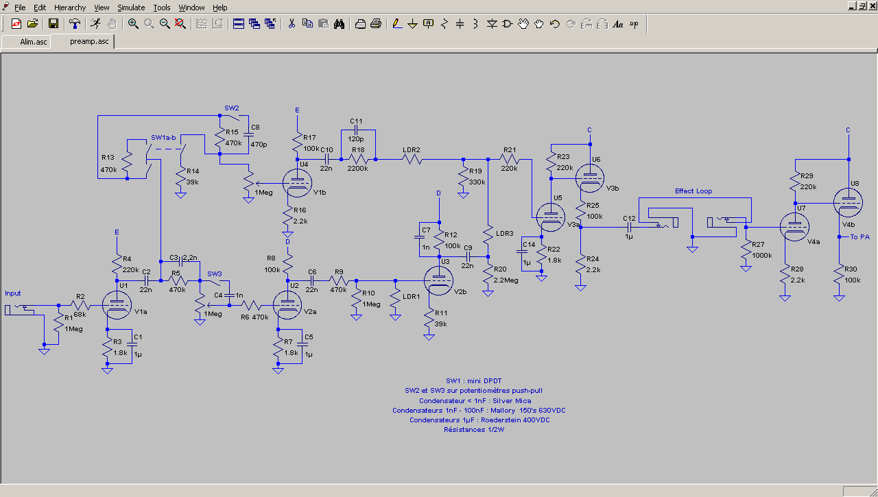The image size is (878, 497).
Task: Click the Cut scissors icon
Action: [x=291, y=24]
